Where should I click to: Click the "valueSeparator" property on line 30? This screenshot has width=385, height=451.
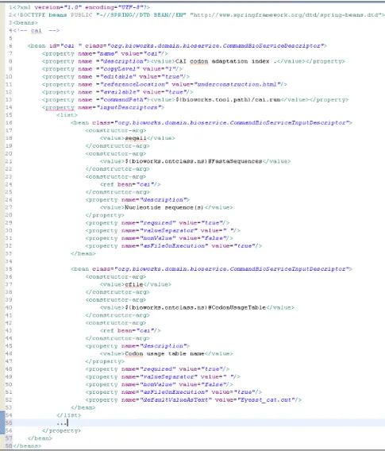(x=163, y=231)
